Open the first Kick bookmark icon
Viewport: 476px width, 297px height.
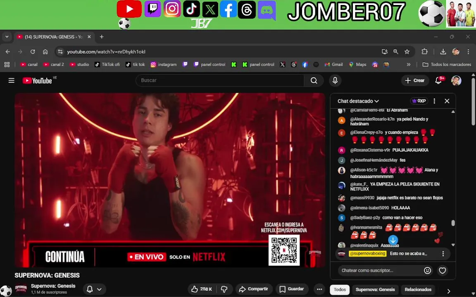234,64
